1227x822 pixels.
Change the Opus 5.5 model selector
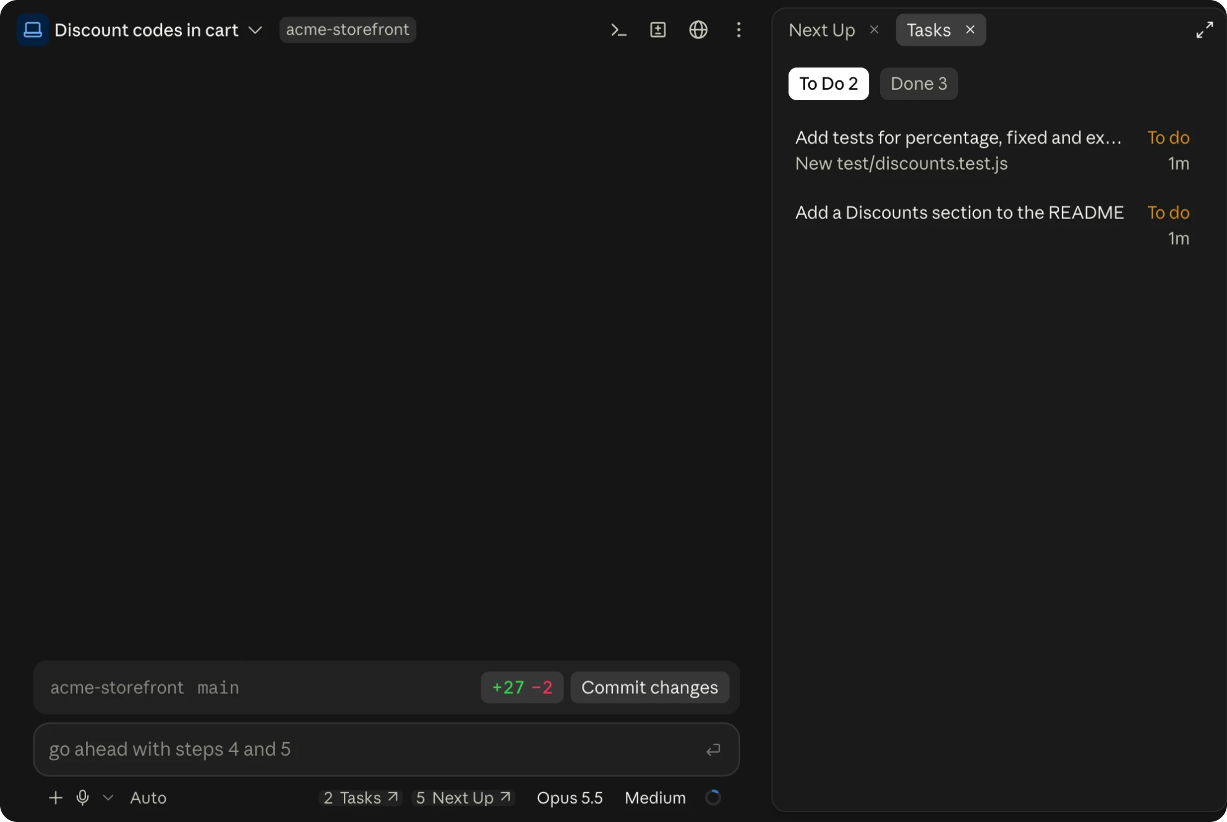point(570,798)
